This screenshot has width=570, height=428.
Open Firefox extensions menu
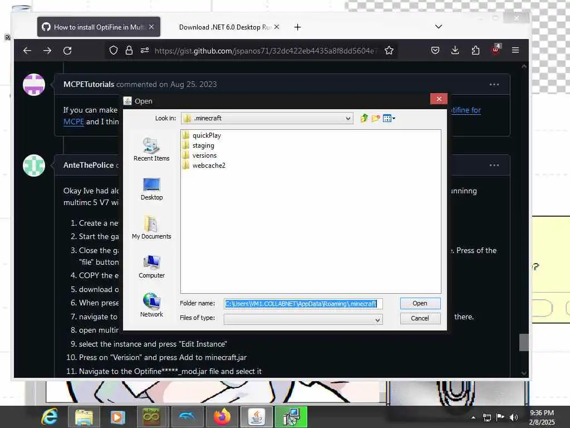click(475, 51)
